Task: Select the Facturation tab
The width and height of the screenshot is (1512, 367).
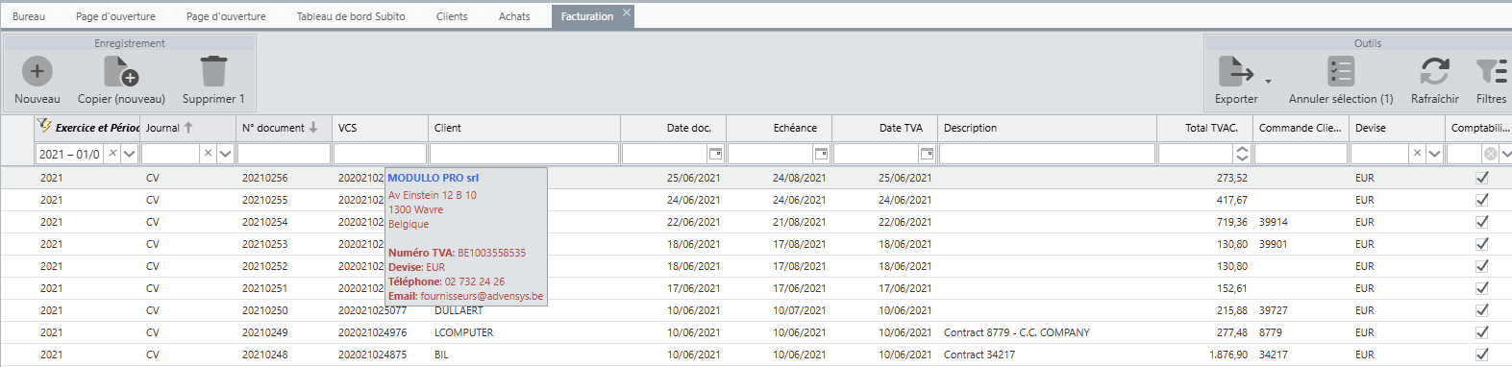Action: coord(586,16)
